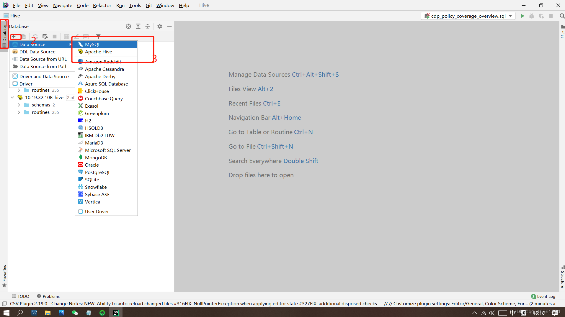Viewport: 565px width, 317px height.
Task: Launch DataGrip from the Windows taskbar
Action: [x=115, y=312]
